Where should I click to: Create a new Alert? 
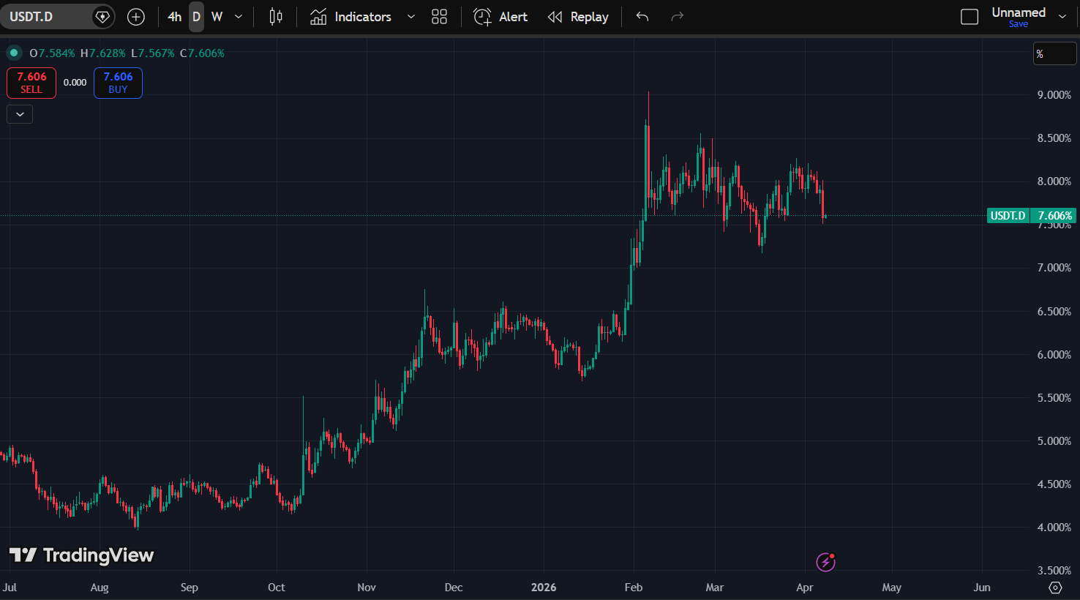point(500,17)
